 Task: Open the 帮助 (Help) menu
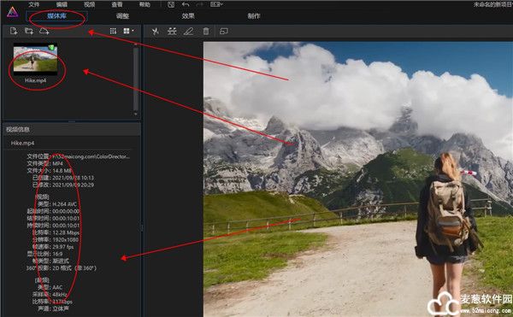pos(144,4)
